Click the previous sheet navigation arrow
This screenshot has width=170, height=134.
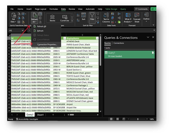[x=12, y=115]
